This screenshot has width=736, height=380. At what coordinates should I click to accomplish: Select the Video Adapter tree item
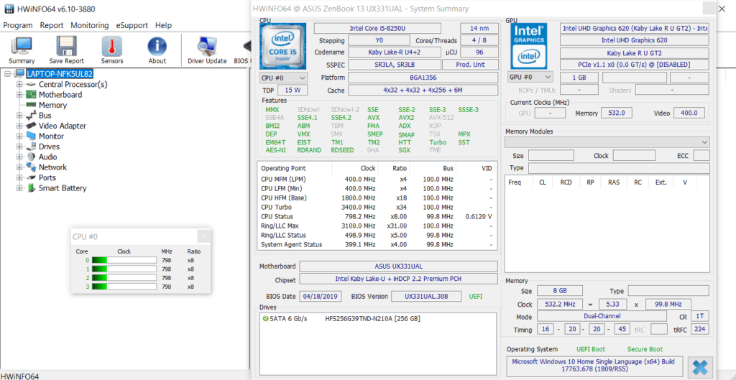[x=62, y=126]
